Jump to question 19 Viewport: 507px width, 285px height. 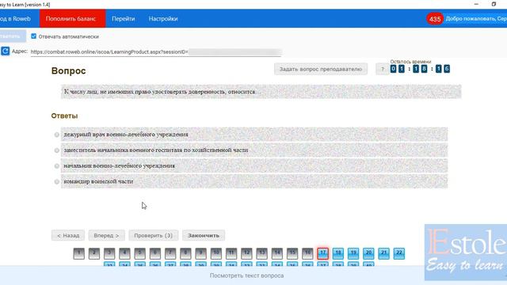tap(353, 253)
